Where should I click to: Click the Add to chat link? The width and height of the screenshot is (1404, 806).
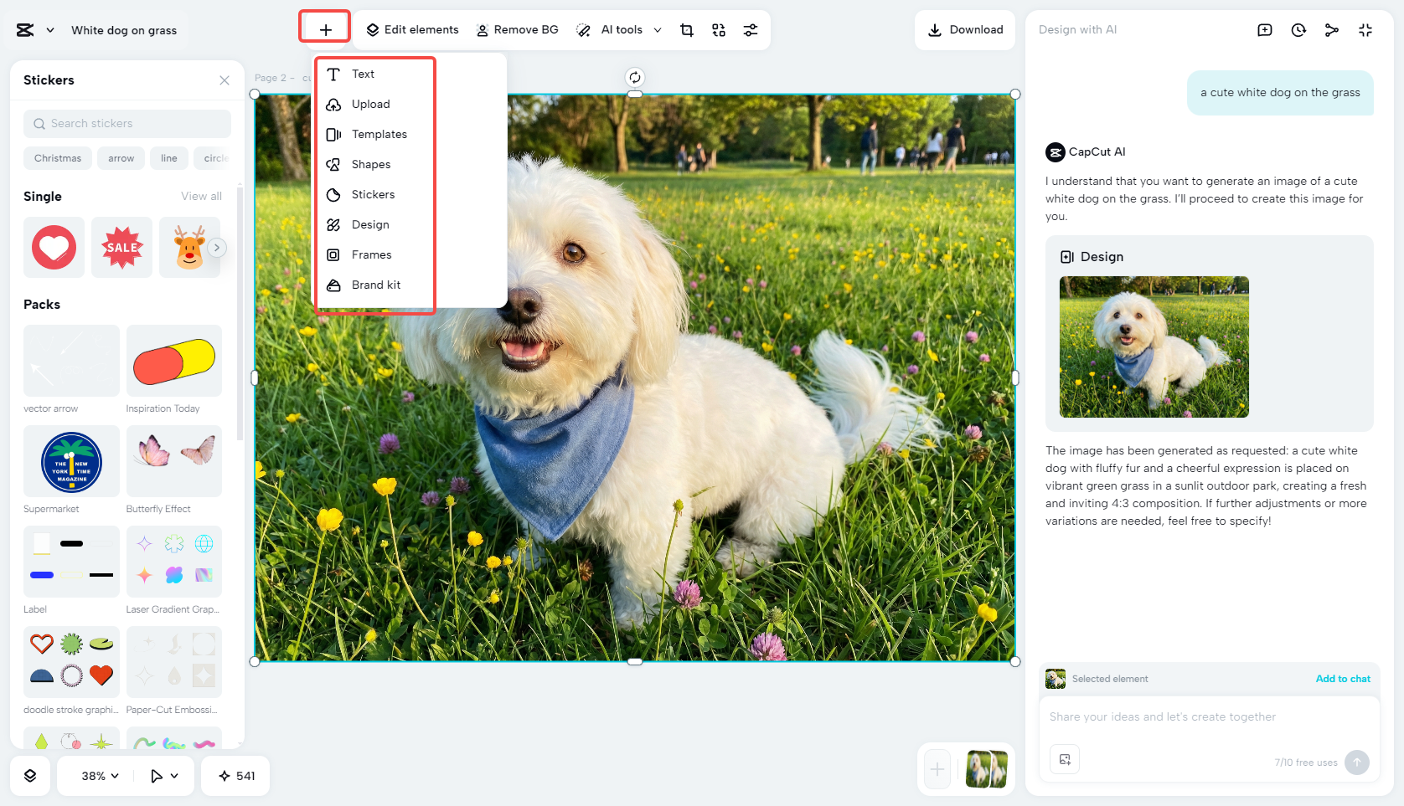click(1343, 679)
